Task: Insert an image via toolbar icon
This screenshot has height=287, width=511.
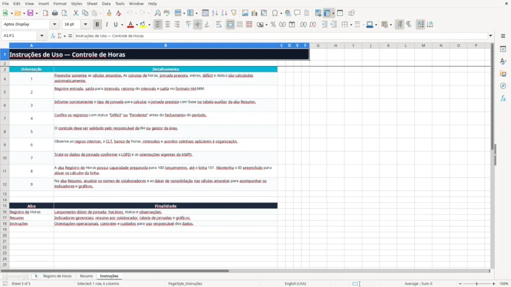Action: point(245,13)
